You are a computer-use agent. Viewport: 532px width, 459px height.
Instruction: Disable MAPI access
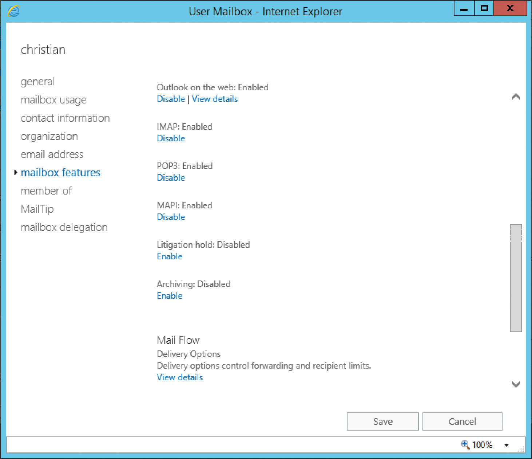(x=171, y=217)
